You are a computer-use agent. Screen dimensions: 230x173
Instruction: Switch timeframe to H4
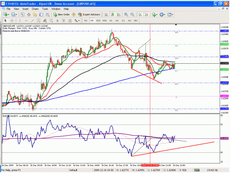pos(117,21)
